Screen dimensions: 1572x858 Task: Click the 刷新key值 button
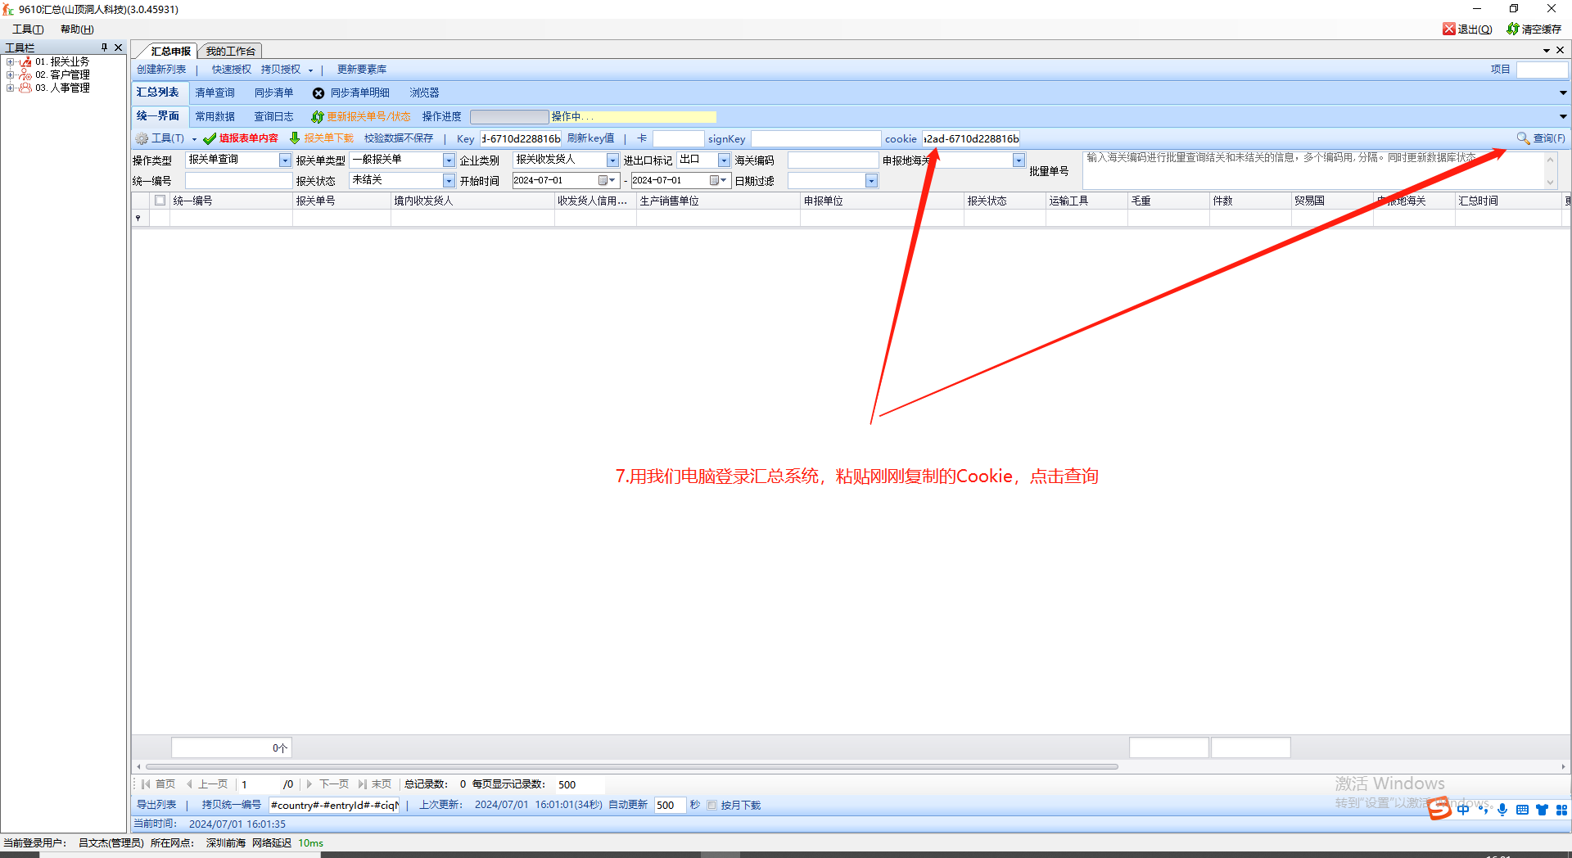pos(590,138)
